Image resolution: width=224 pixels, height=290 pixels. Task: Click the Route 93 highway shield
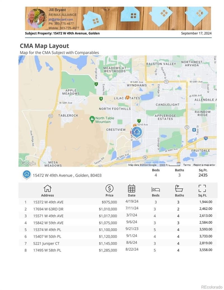[50, 116]
